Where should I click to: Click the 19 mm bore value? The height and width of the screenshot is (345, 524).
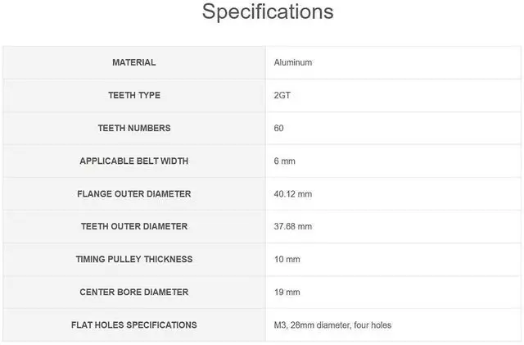click(x=287, y=292)
